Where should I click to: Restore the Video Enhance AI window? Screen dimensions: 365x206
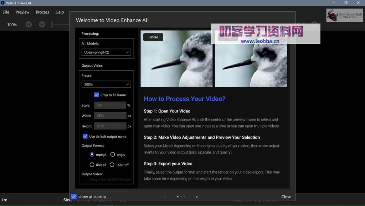click(x=346, y=3)
